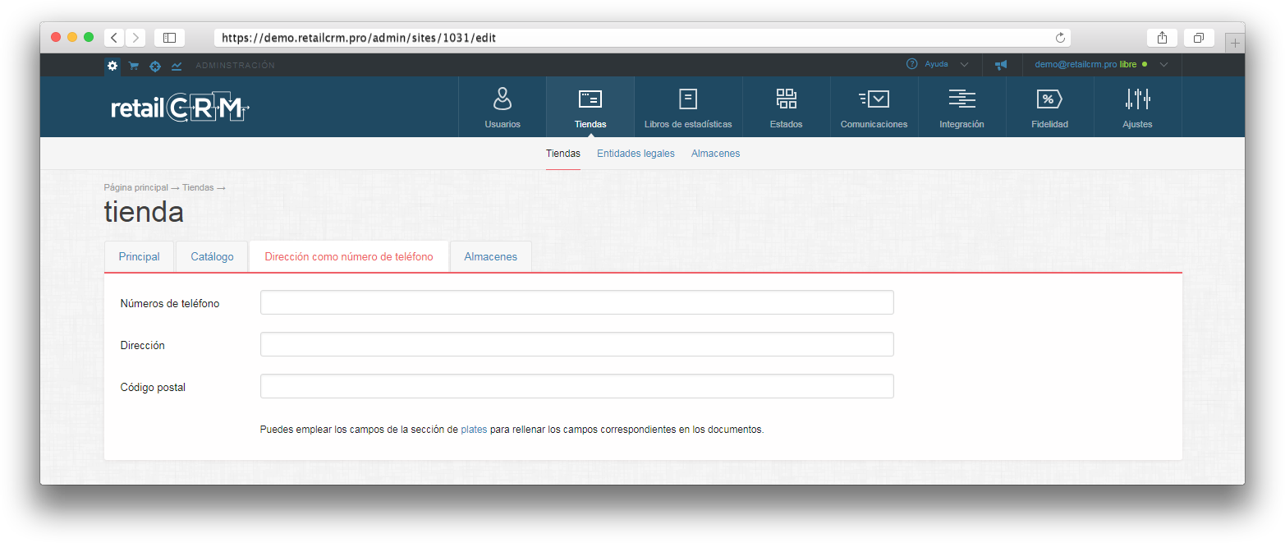Expand the demo@retailcrm.pro account menu arrow

[1163, 64]
